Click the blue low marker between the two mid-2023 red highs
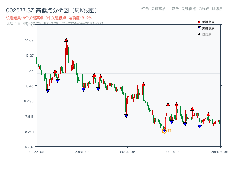Screen dimensions: 245x183 (98, 89)
